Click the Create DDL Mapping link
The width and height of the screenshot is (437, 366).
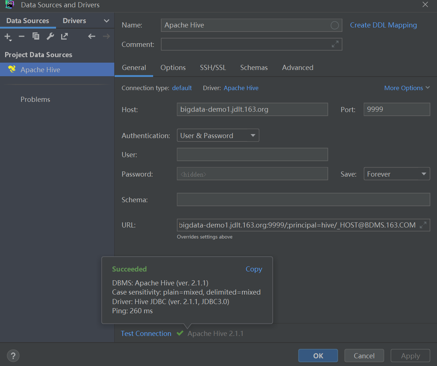(x=384, y=25)
